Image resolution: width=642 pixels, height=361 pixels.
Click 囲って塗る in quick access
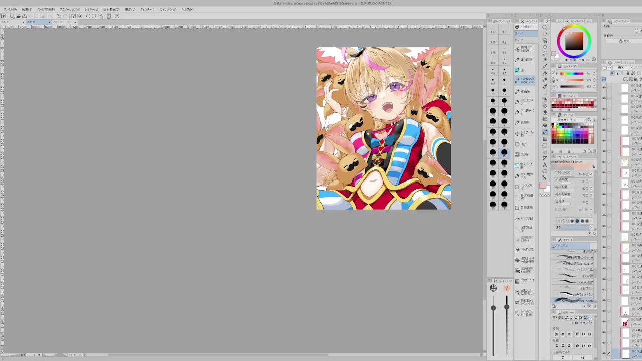click(x=525, y=249)
